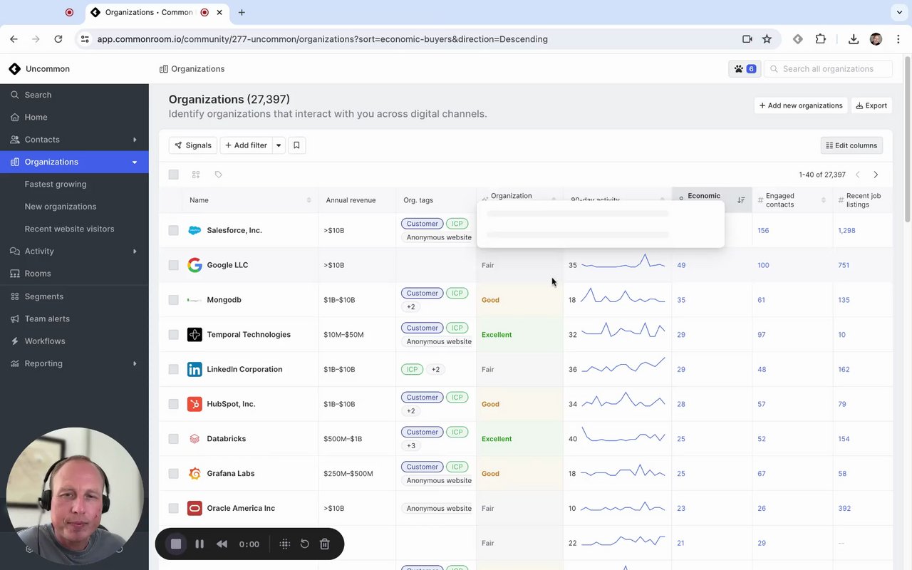912x570 pixels.
Task: Click the Uncommon logo icon in sidebar
Action: point(14,69)
